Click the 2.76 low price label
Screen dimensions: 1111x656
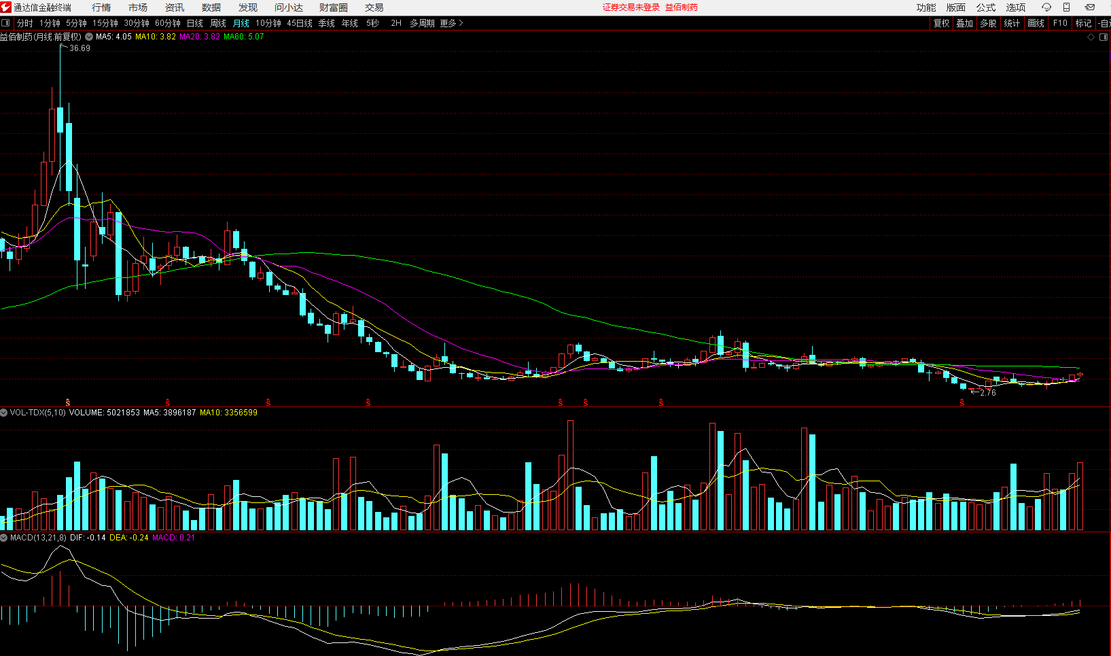point(988,393)
